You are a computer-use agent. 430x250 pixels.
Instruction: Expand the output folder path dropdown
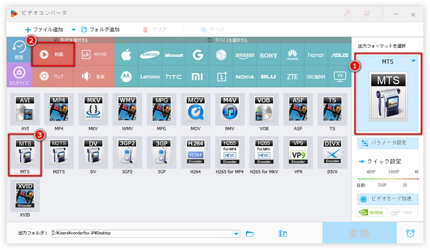pos(236,233)
